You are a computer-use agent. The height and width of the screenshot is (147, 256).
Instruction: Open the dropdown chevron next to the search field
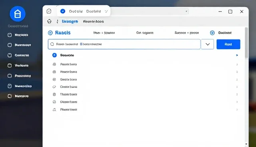(x=208, y=44)
